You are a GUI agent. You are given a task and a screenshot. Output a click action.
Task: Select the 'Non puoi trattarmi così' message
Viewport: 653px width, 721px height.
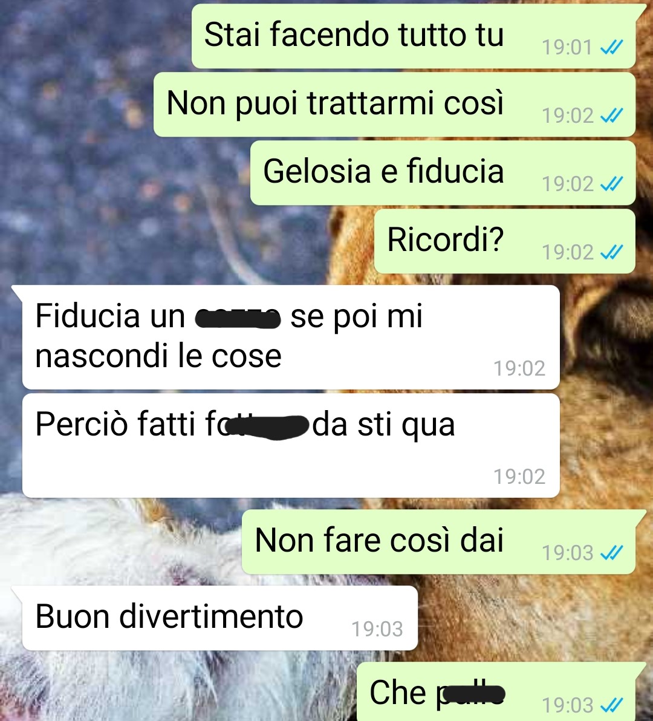click(394, 105)
